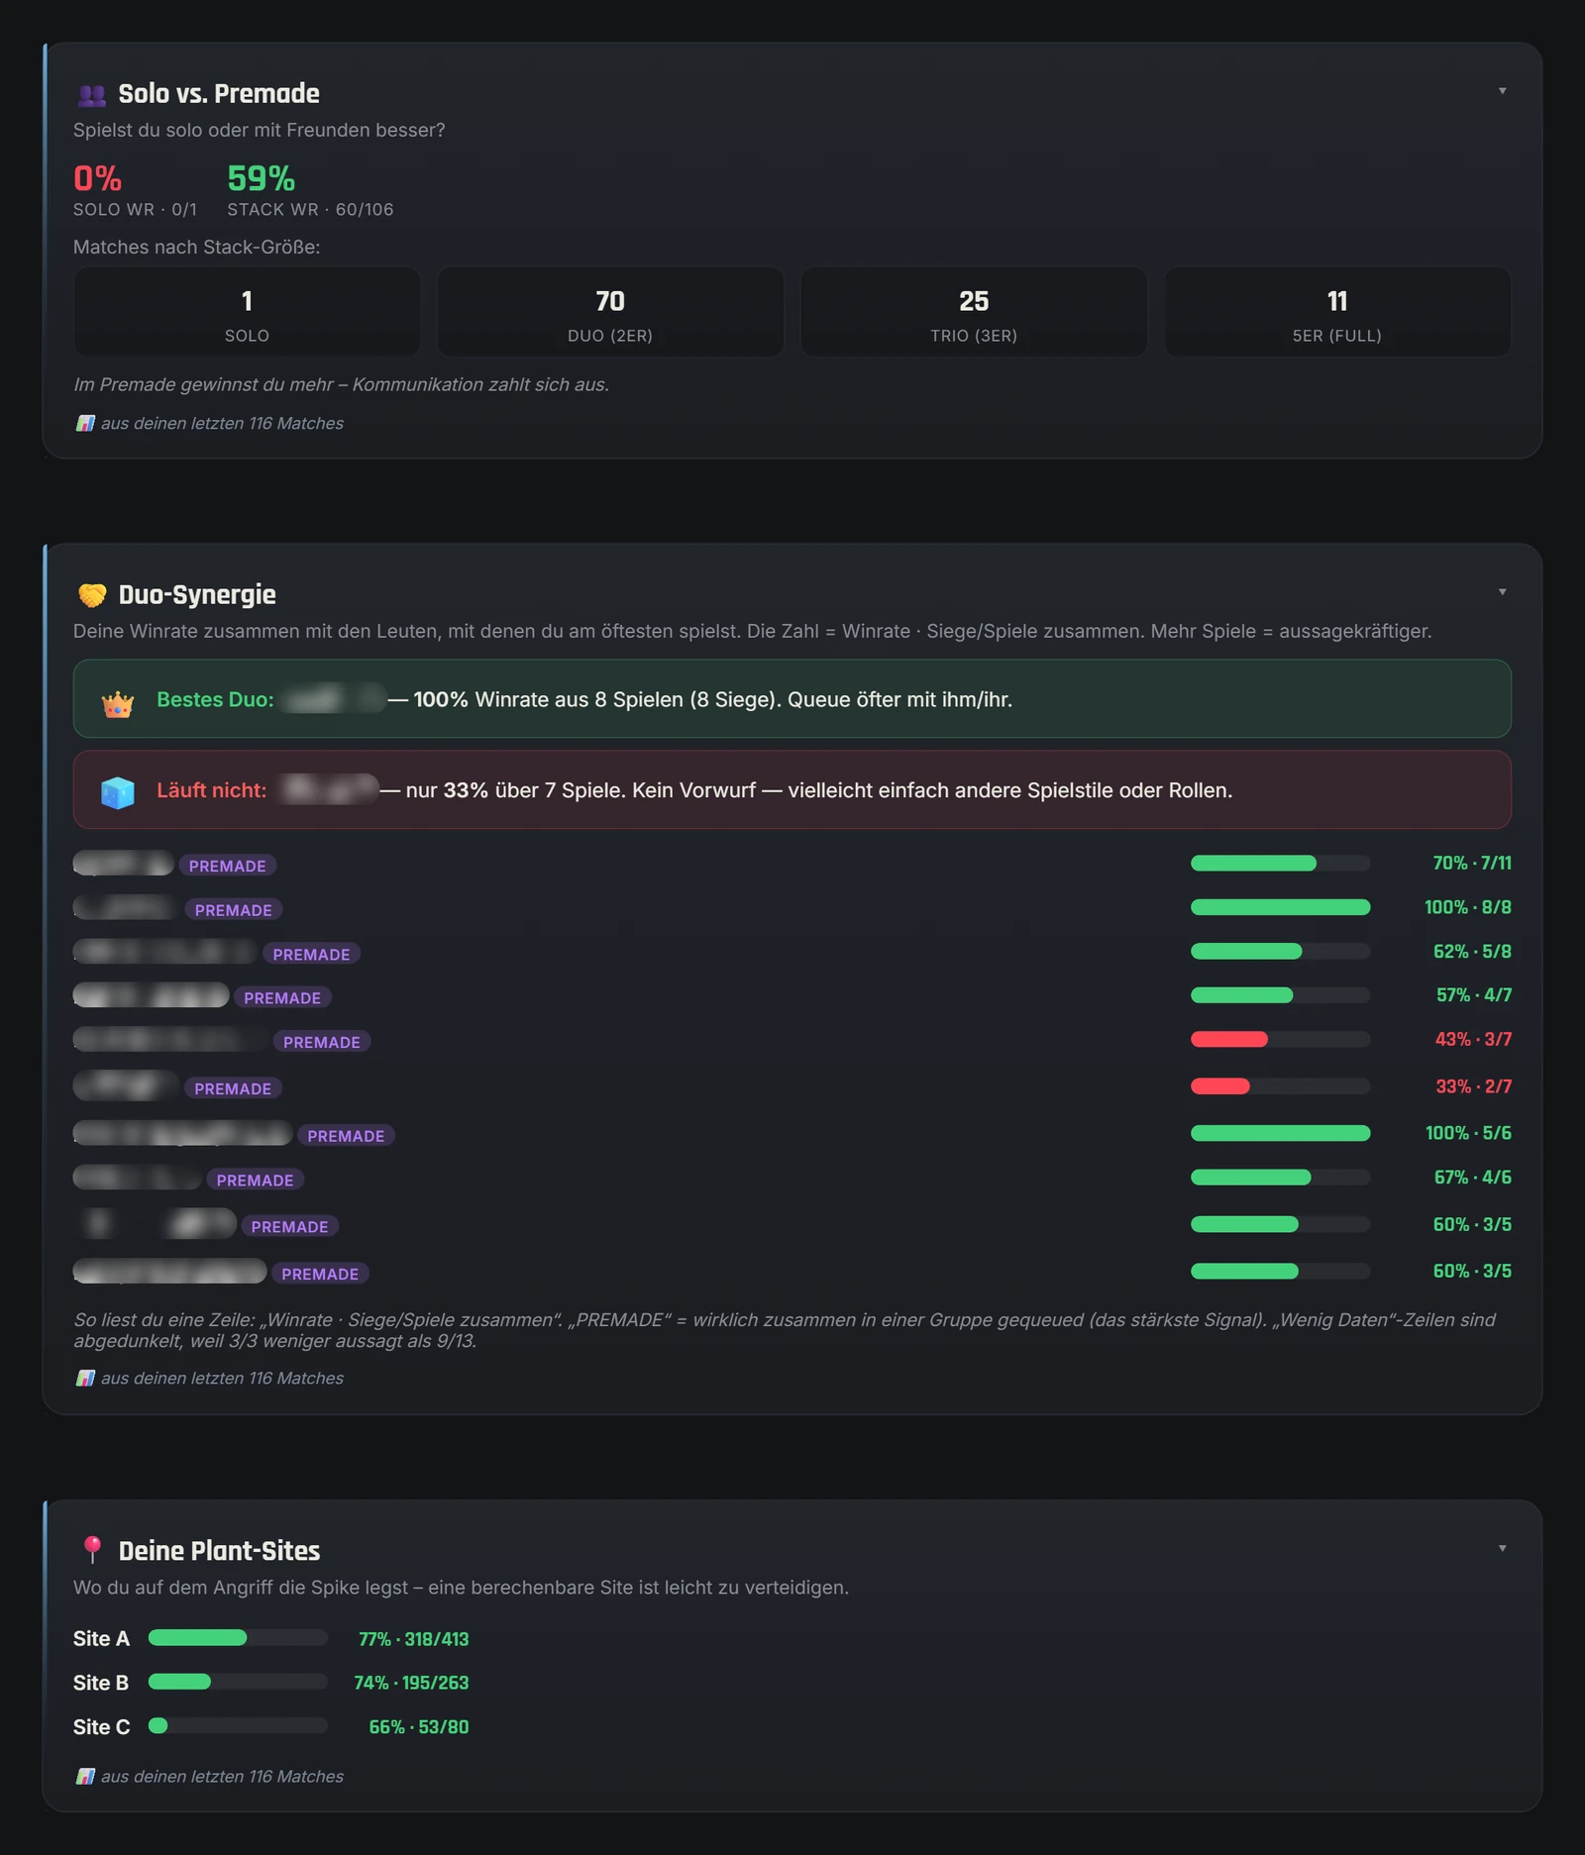Click PREMADE badge in the 62% · 5/8 row

pyautogui.click(x=311, y=954)
